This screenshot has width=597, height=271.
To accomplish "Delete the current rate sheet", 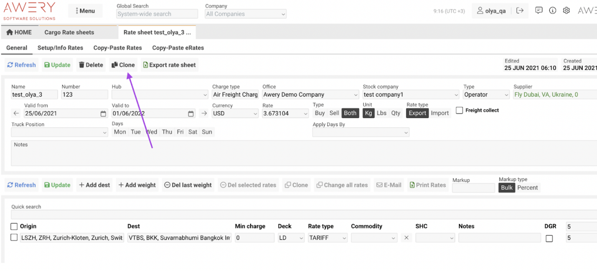I will pyautogui.click(x=91, y=65).
